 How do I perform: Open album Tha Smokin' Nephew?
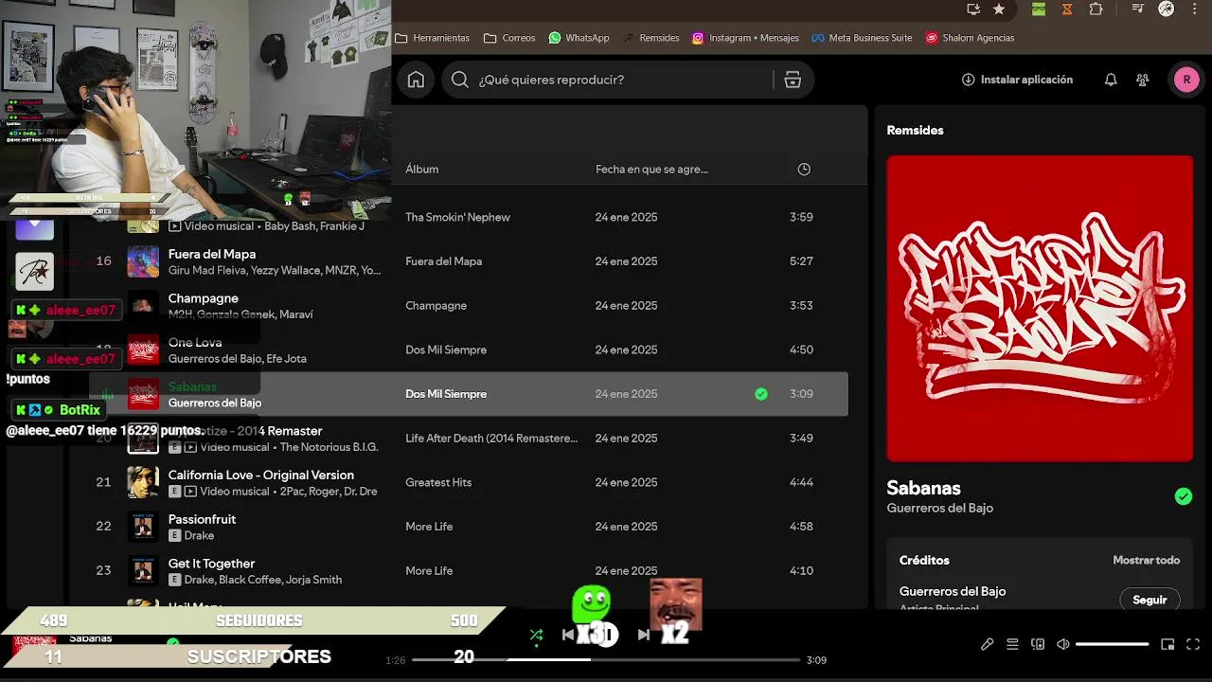(457, 217)
